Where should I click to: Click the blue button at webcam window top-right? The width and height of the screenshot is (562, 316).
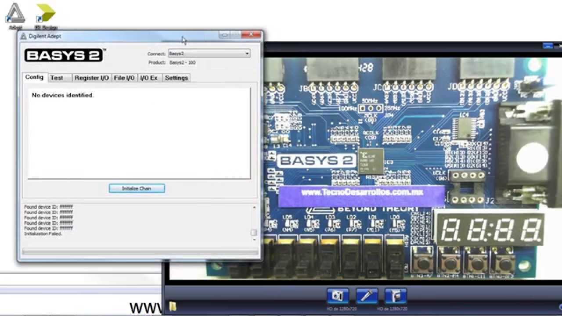(x=548, y=45)
